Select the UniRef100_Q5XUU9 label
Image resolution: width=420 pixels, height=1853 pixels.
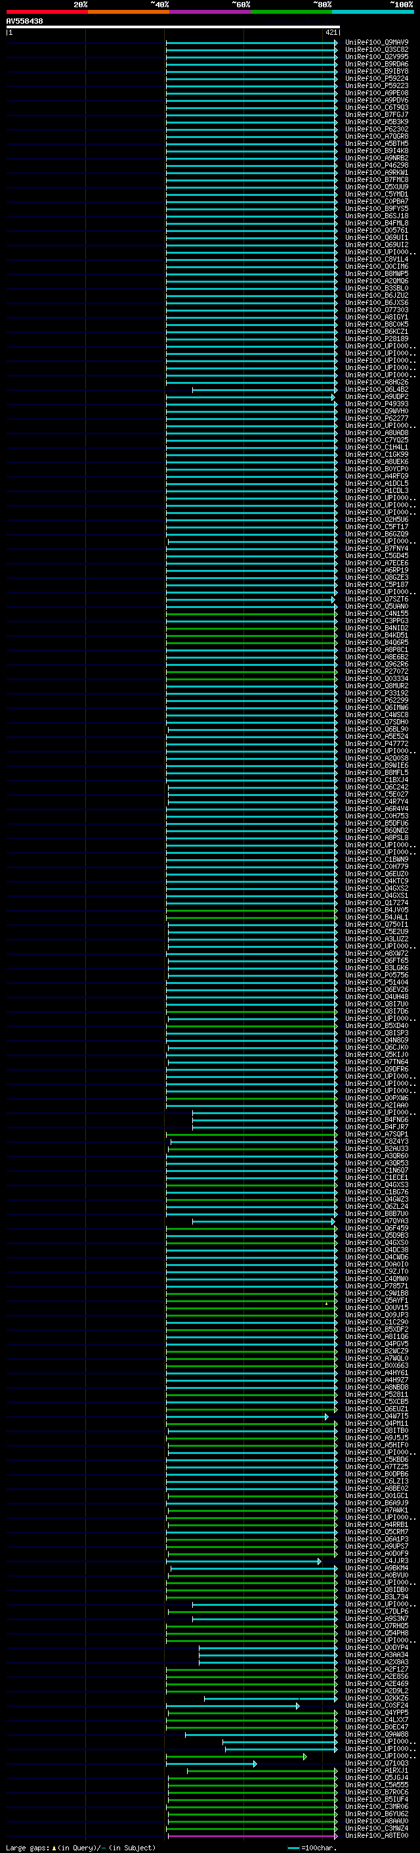click(377, 187)
